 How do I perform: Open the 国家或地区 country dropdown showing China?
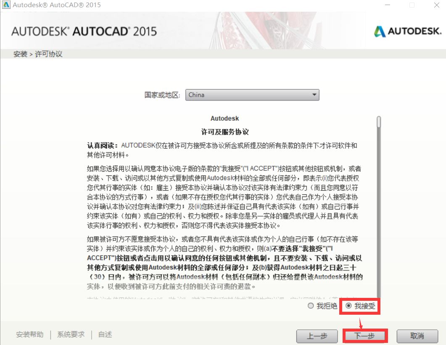pos(252,95)
